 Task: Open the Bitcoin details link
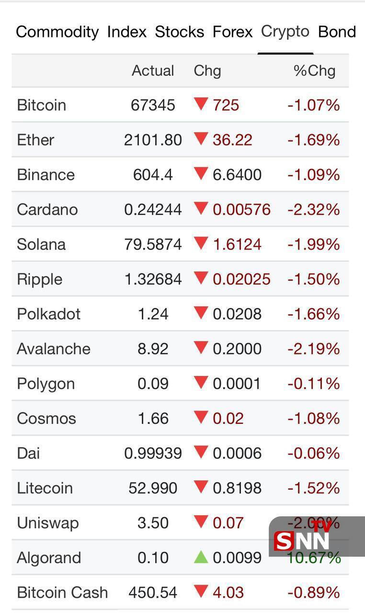(41, 105)
